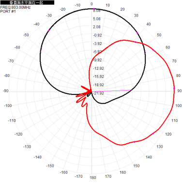Screen dimensions: 183x183
Task: Select the -9.92 radial gain value
Action: 97,60
